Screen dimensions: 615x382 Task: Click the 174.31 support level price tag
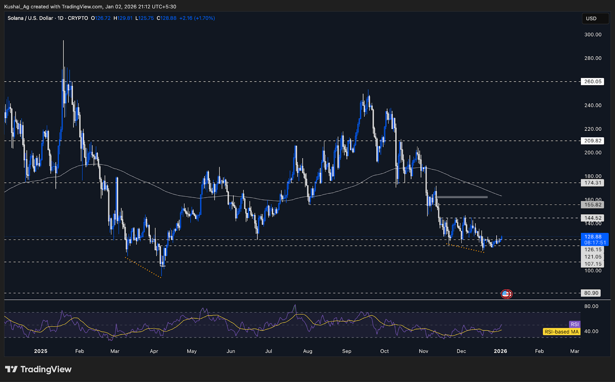coord(592,183)
